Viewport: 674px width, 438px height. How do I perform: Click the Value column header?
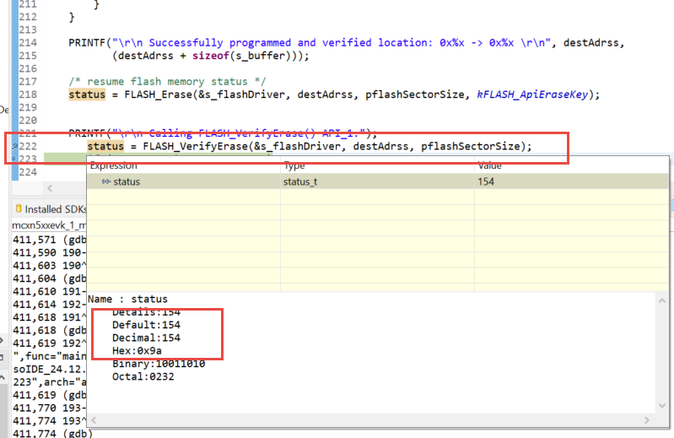coord(489,166)
